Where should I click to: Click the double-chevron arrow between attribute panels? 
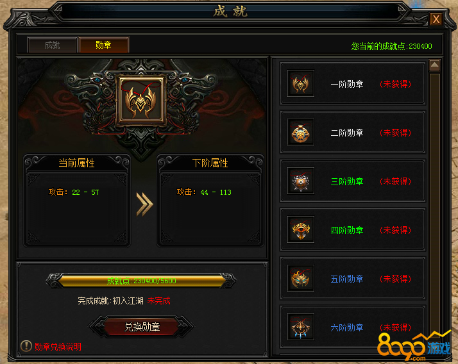144,204
